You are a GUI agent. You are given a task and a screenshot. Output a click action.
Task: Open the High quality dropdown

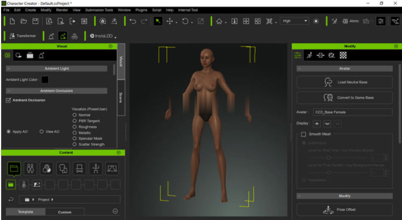[294, 21]
